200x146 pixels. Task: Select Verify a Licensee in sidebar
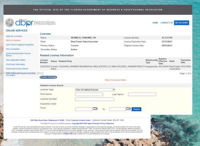(x=13, y=40)
